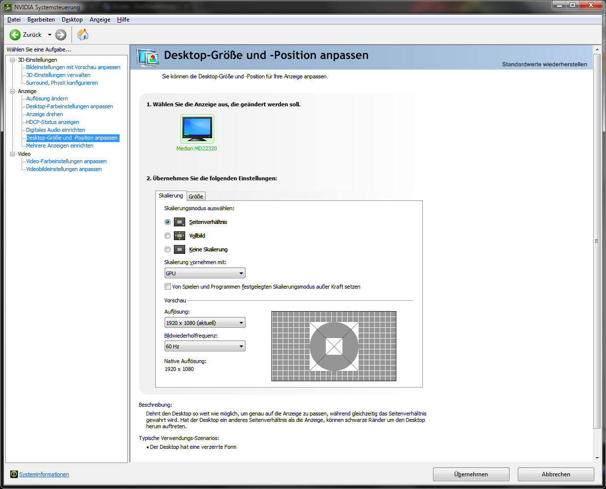The height and width of the screenshot is (489, 606).
Task: Click the NVIDIA title bar application icon
Action: point(7,7)
